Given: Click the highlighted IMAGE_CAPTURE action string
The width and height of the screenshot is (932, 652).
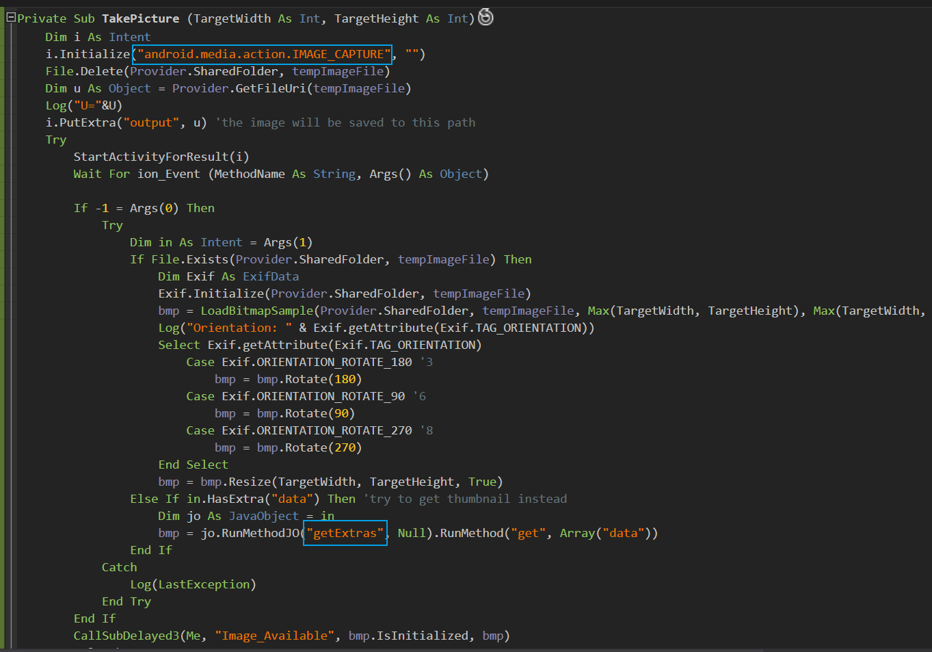Looking at the screenshot, I should click(x=262, y=54).
